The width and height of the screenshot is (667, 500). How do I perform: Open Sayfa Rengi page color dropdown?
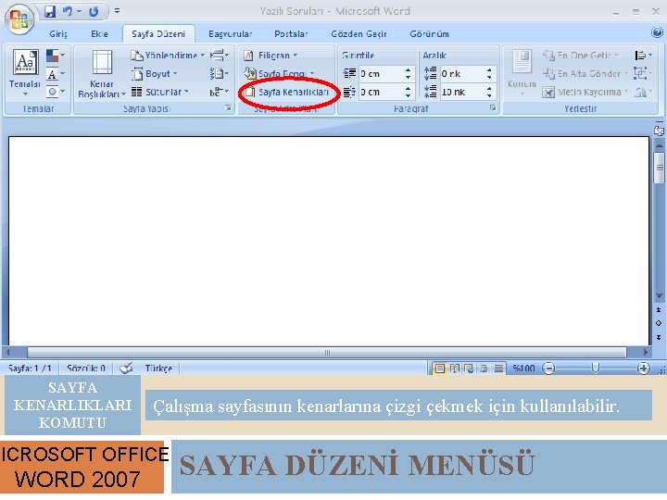(x=279, y=74)
